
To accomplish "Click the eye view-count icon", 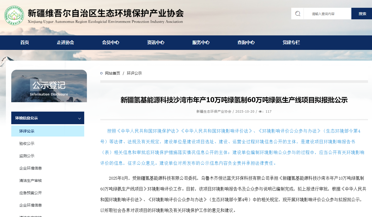I will [260, 112].
